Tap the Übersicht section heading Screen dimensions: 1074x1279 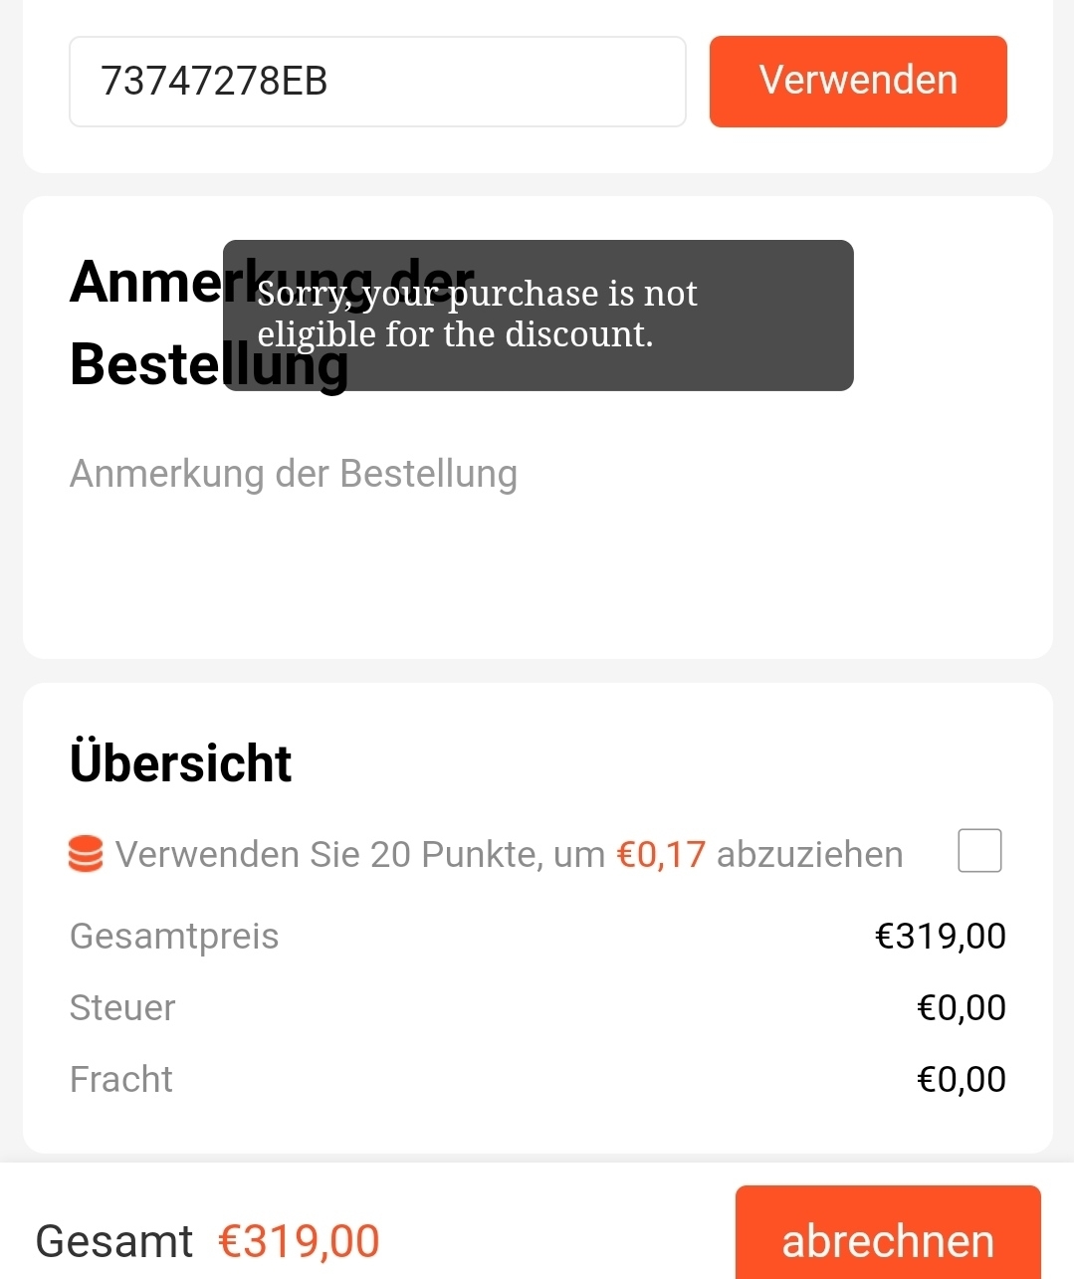point(180,763)
